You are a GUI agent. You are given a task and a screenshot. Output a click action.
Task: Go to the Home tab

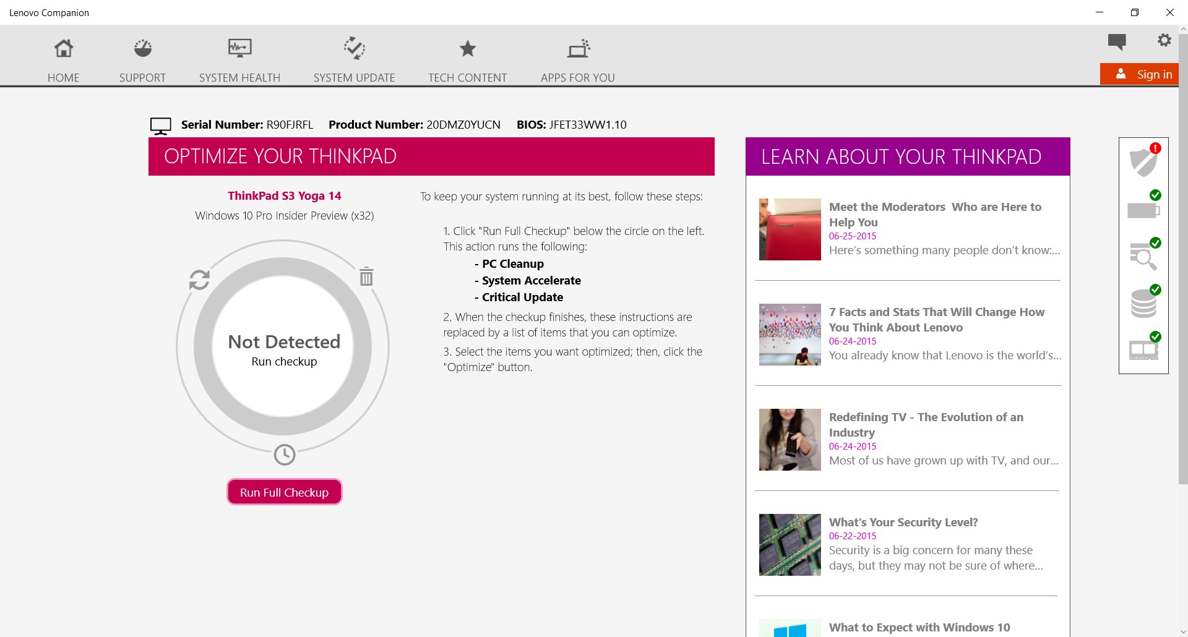pos(63,60)
